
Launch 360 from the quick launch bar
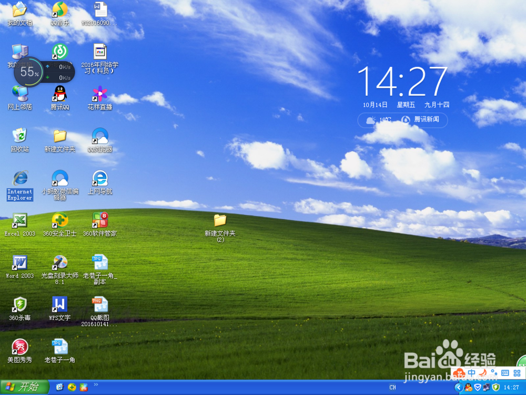point(72,387)
